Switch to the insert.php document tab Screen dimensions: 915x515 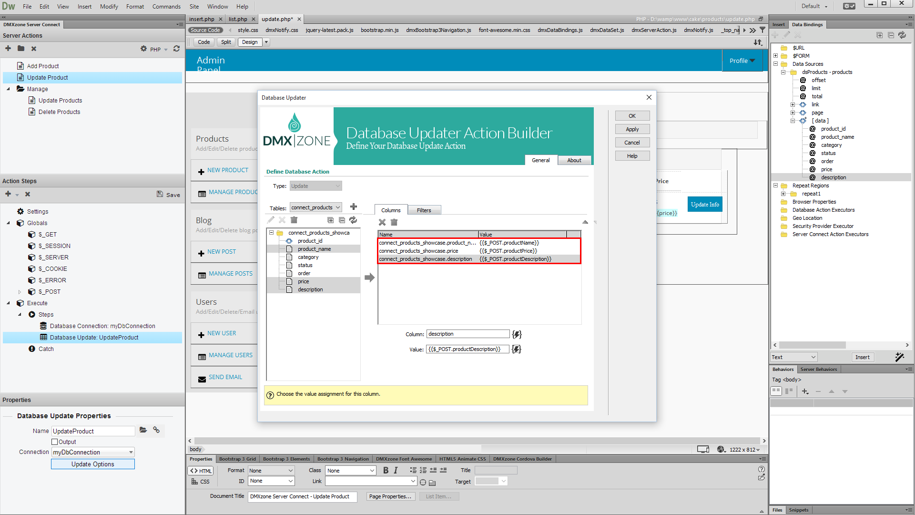[202, 19]
